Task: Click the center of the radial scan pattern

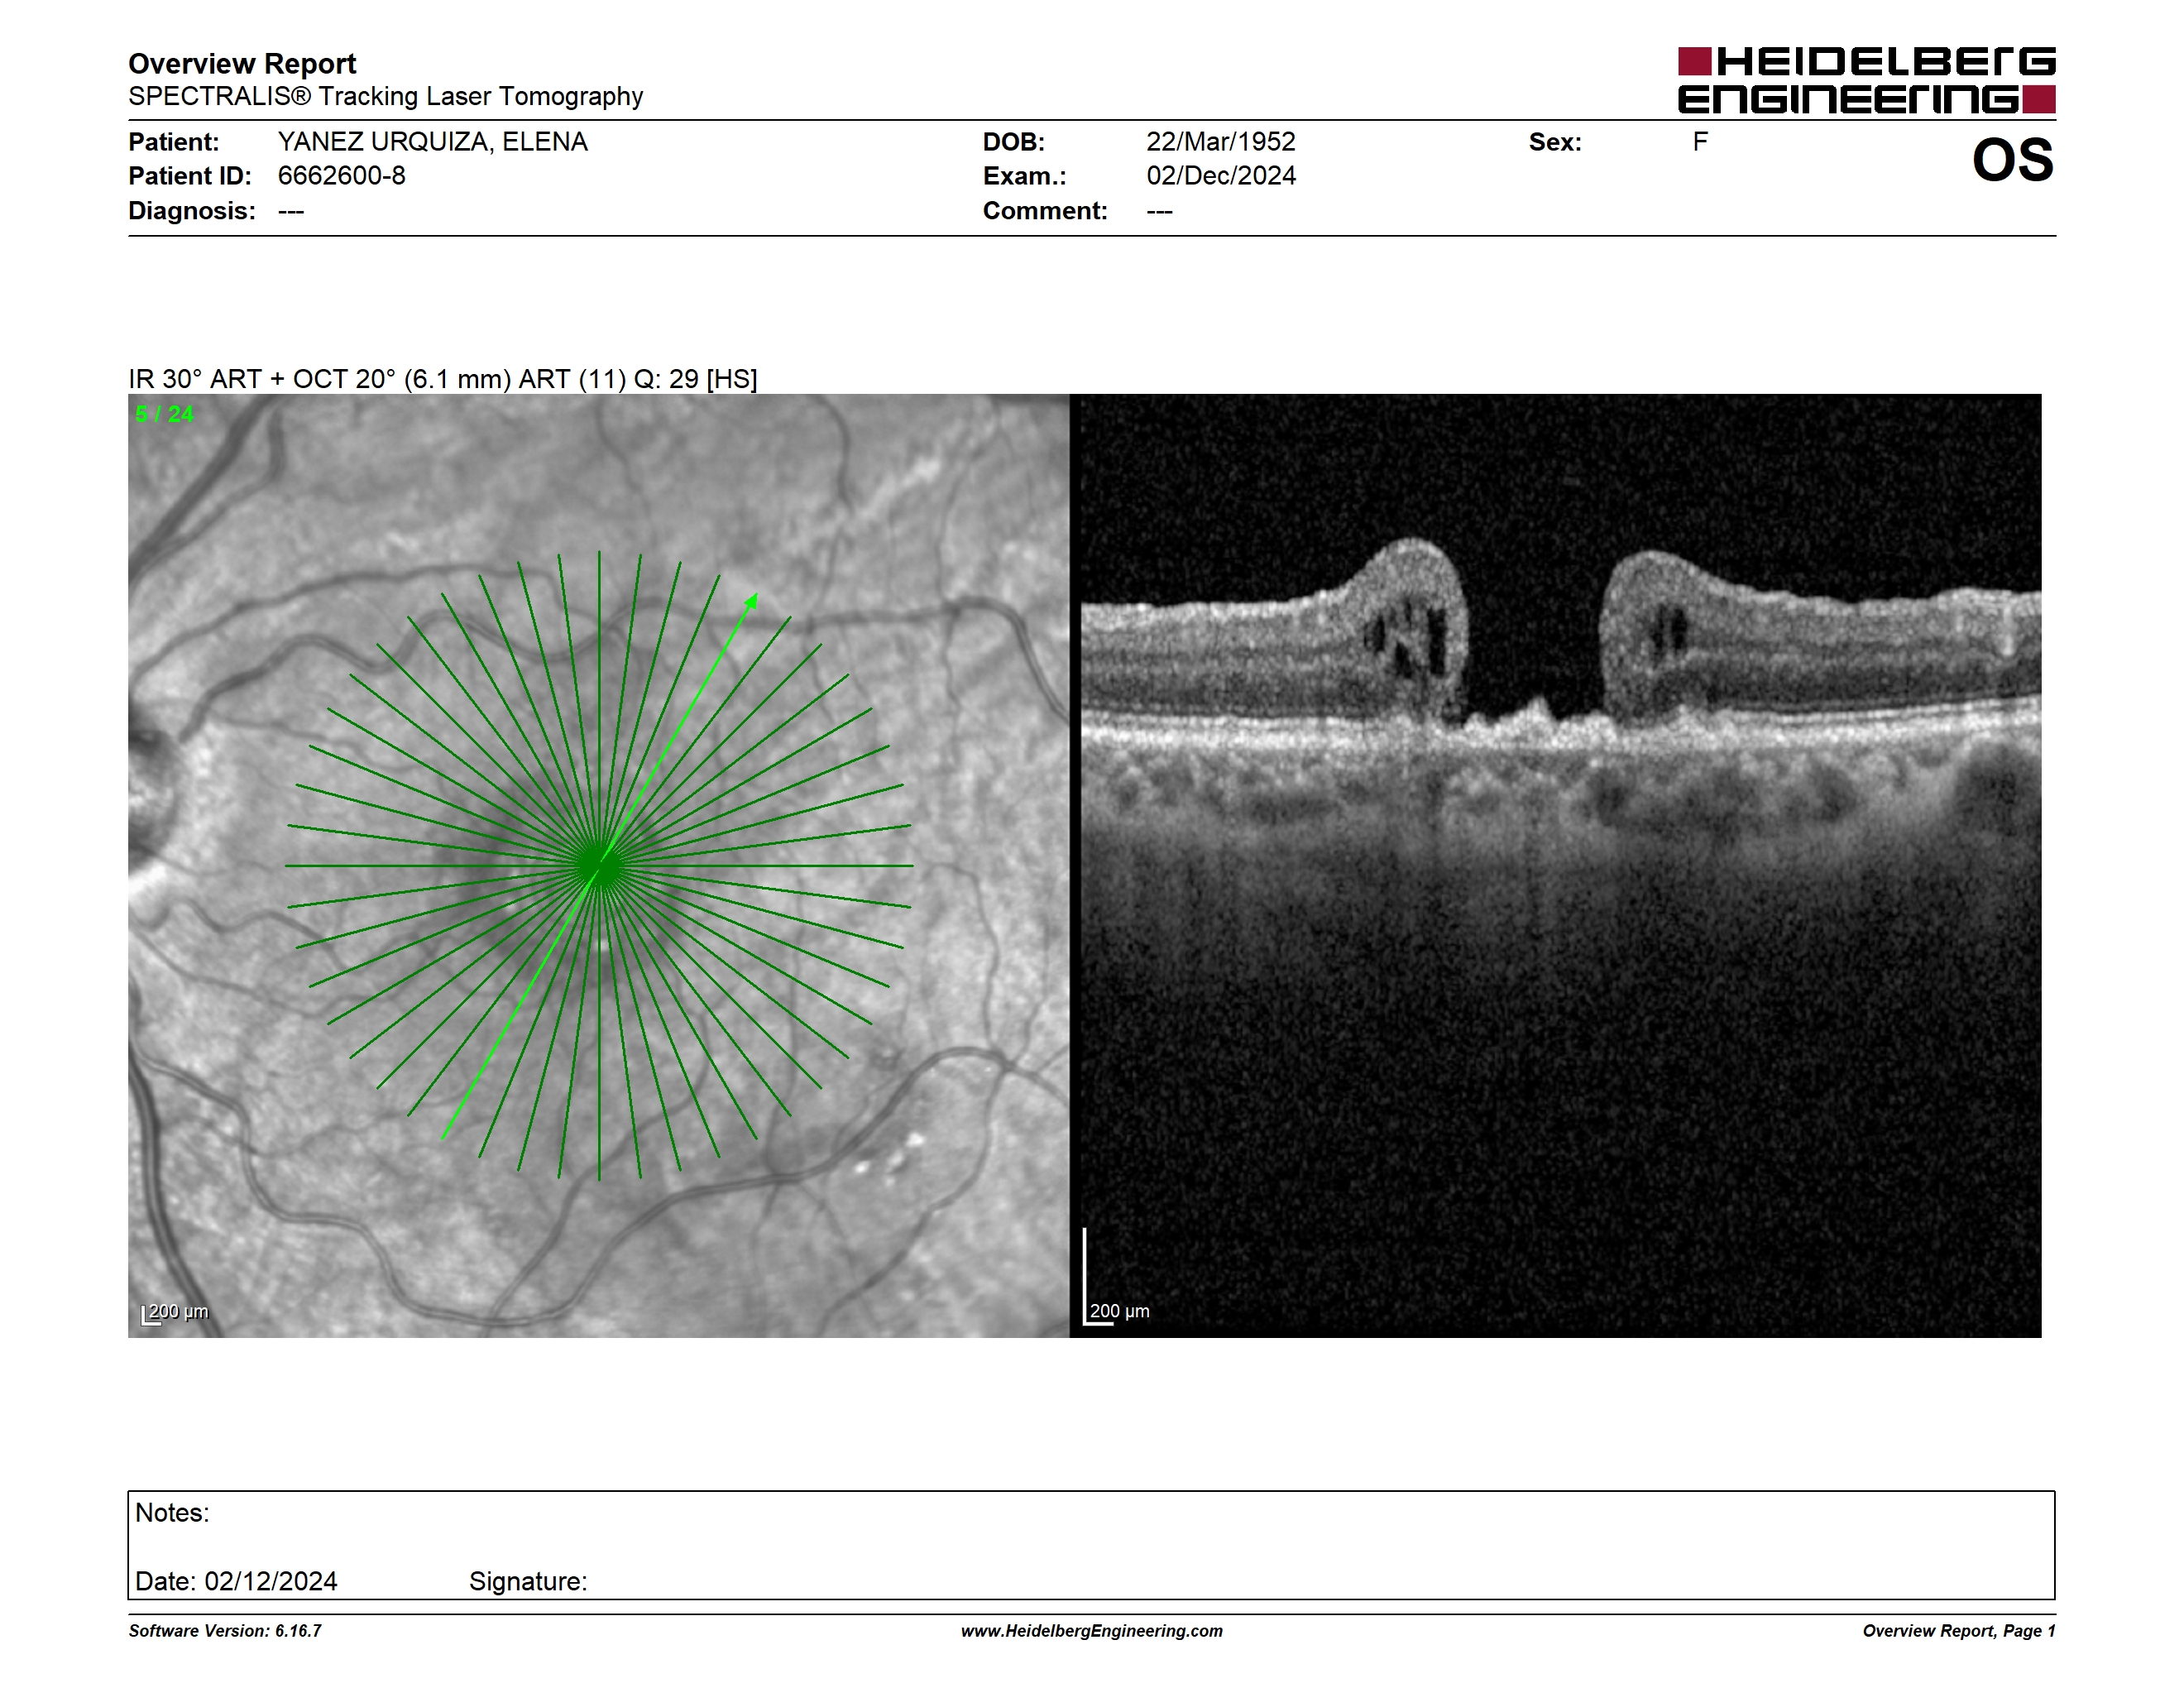Action: click(x=599, y=866)
